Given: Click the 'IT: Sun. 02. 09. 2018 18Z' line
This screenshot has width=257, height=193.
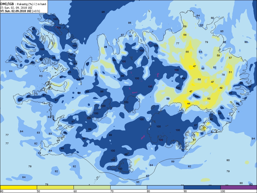Looking at the screenshot, I should pos(16,8).
